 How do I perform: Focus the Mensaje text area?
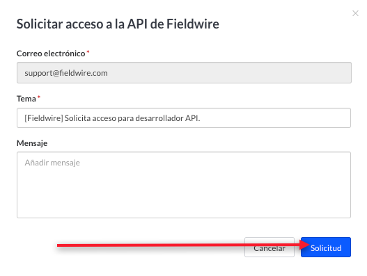point(184,185)
